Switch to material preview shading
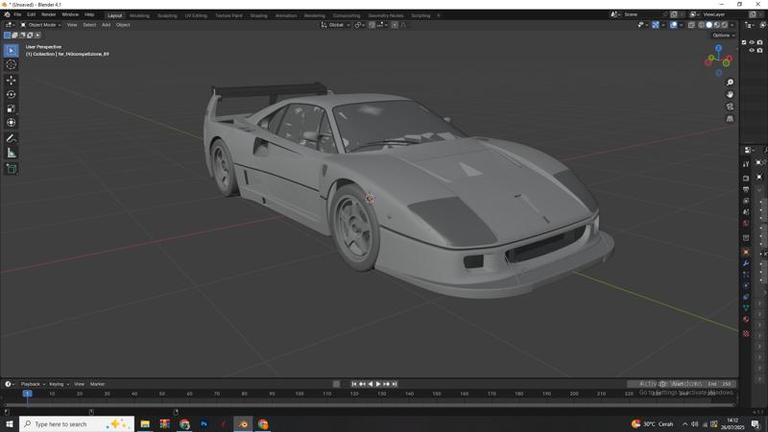Image resolution: width=768 pixels, height=432 pixels. pos(717,25)
